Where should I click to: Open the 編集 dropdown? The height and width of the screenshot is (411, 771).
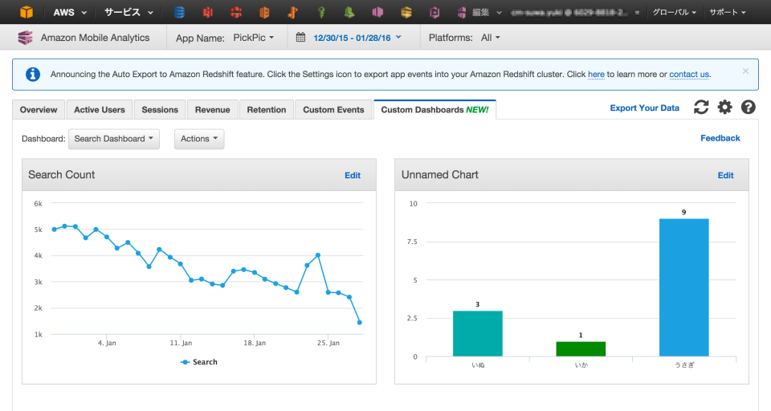click(487, 12)
